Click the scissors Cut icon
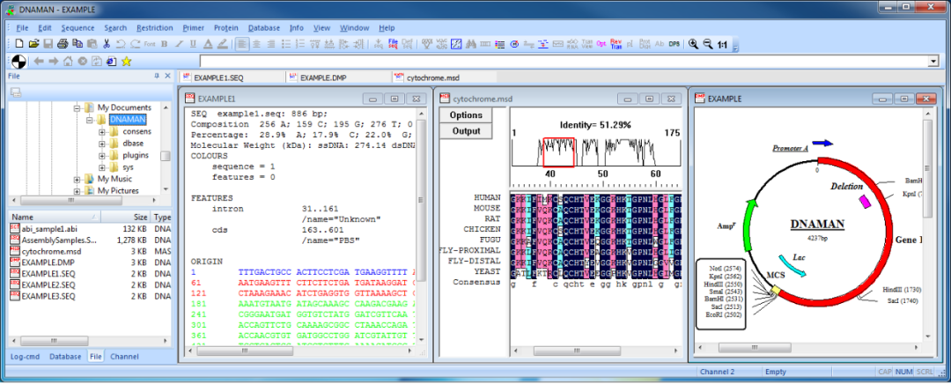This screenshot has width=951, height=384. pyautogui.click(x=107, y=43)
